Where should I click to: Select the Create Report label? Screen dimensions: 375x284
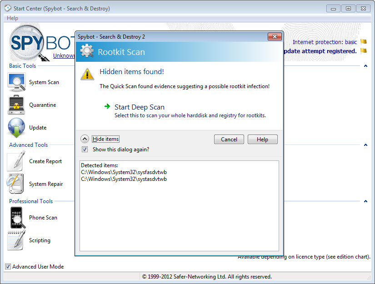[x=45, y=161]
